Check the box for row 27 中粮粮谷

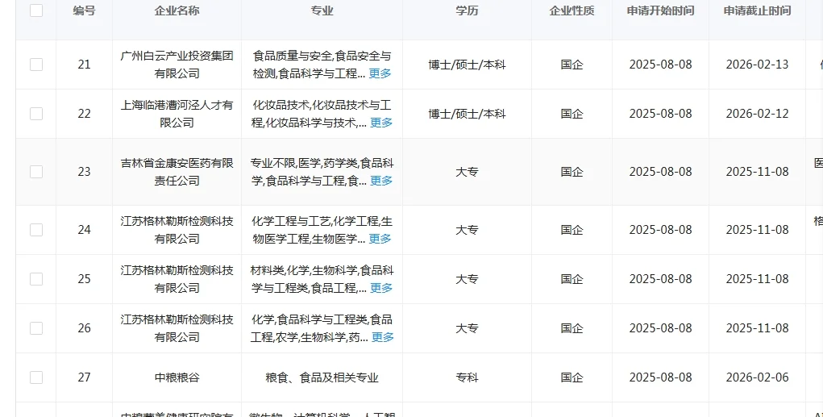tap(36, 377)
